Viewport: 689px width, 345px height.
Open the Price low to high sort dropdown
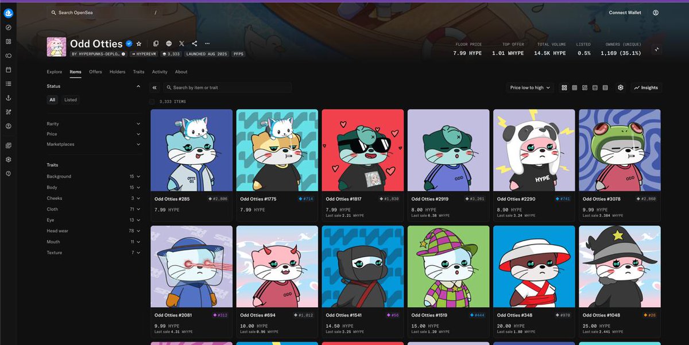[x=530, y=88]
